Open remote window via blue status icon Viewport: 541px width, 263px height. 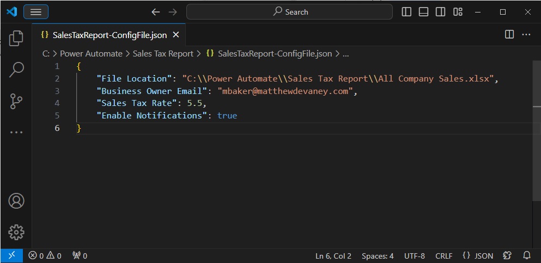pyautogui.click(x=12, y=255)
